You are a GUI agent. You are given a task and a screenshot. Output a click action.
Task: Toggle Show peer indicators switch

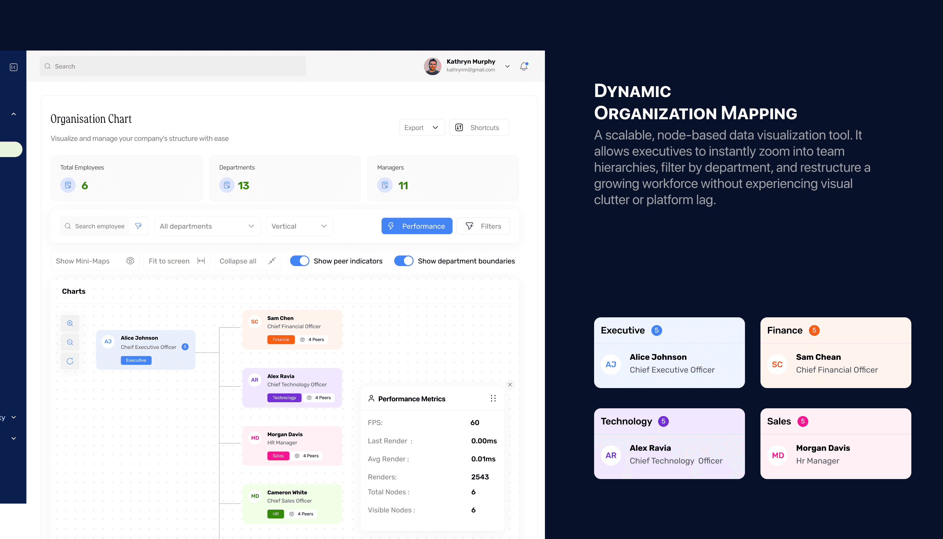point(299,261)
